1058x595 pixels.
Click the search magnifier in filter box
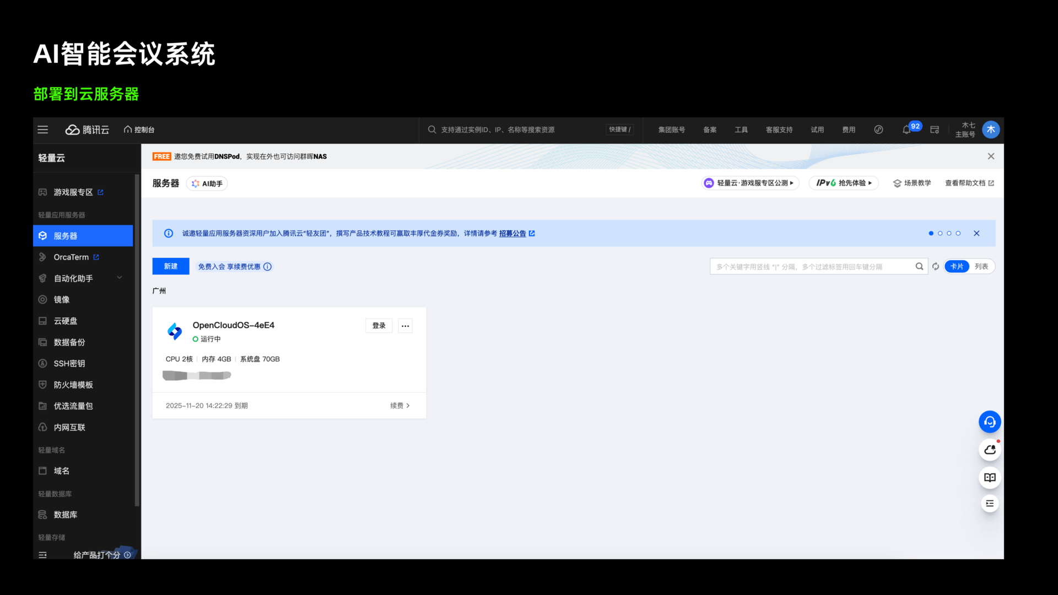[919, 267]
